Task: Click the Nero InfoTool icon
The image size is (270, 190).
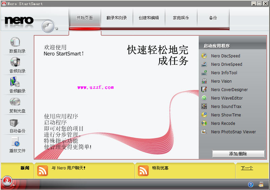Action: 204,73
